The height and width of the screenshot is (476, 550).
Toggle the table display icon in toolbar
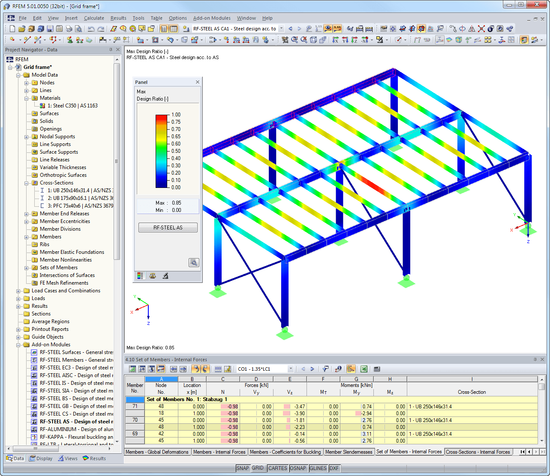tap(174, 29)
